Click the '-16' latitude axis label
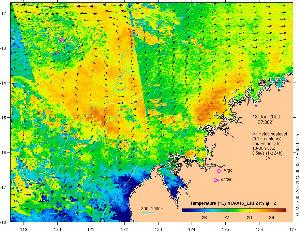 click(x=4, y=153)
